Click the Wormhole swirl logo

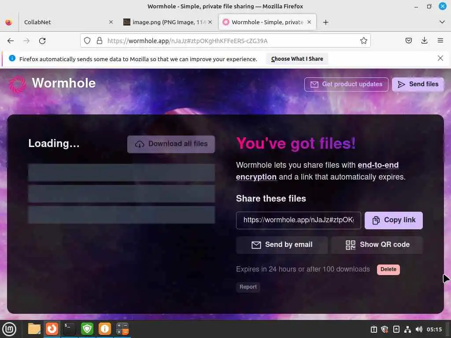tap(17, 84)
